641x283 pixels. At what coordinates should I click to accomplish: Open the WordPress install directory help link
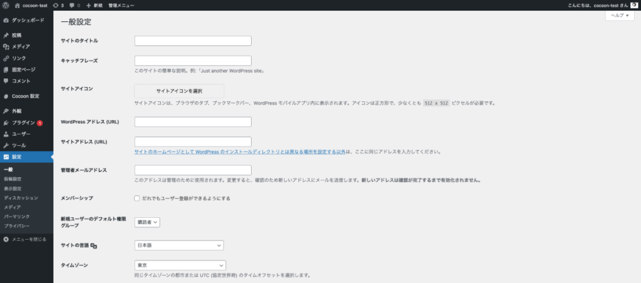click(x=240, y=152)
